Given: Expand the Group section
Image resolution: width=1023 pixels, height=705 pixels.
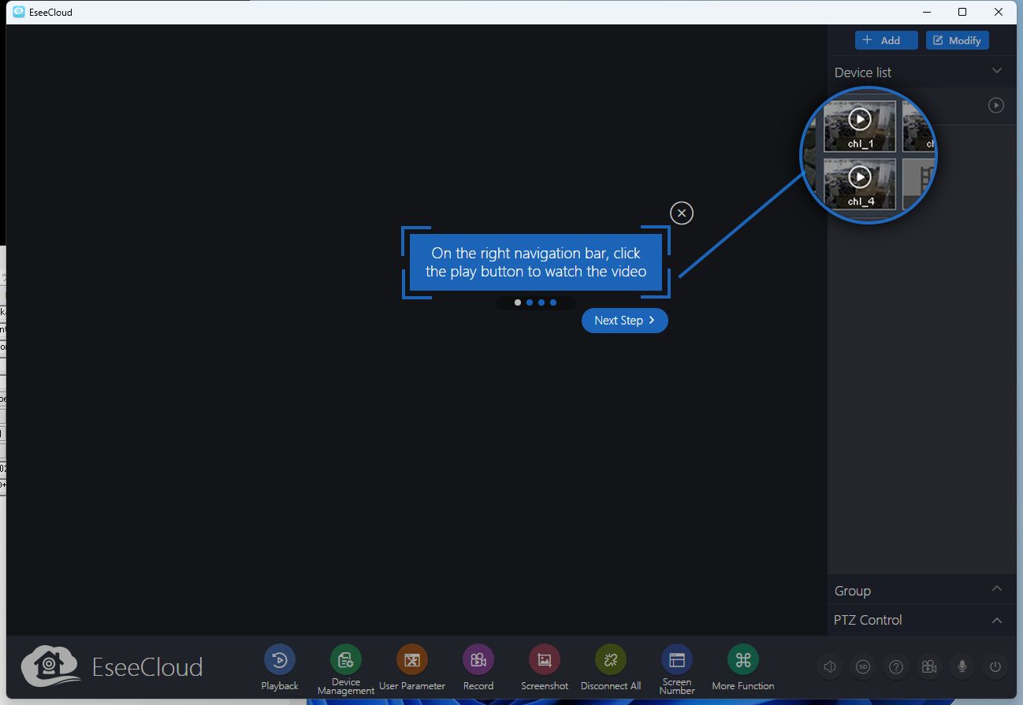Looking at the screenshot, I should point(996,590).
